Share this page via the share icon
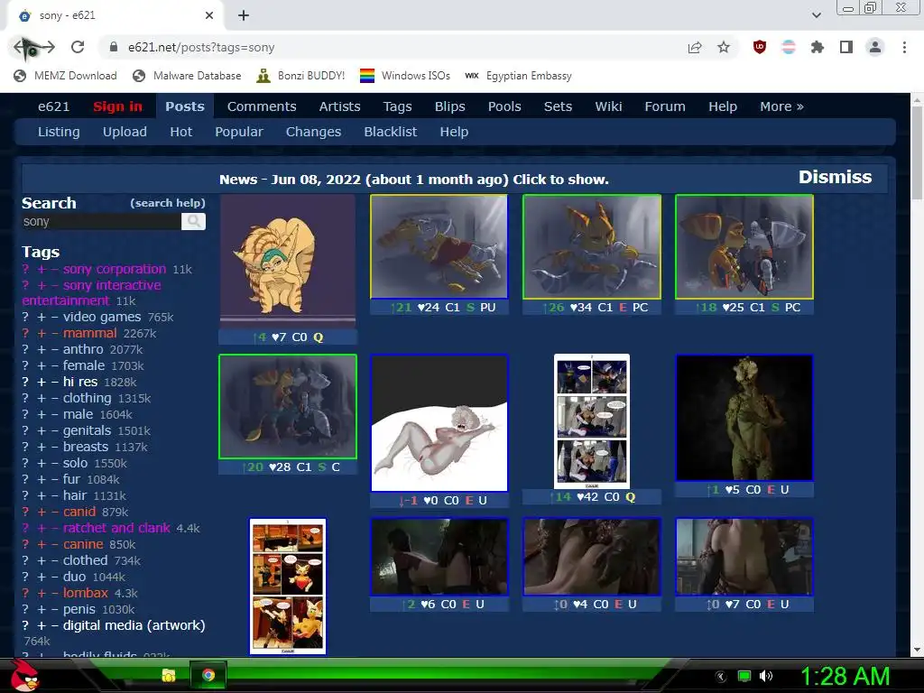924x693 pixels. point(695,47)
